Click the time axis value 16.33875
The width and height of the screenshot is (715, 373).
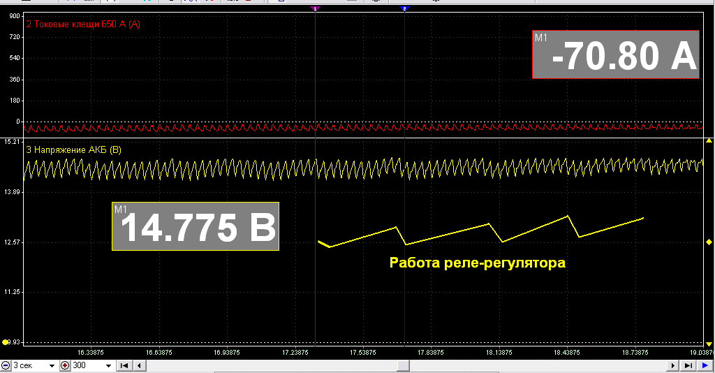pos(91,353)
